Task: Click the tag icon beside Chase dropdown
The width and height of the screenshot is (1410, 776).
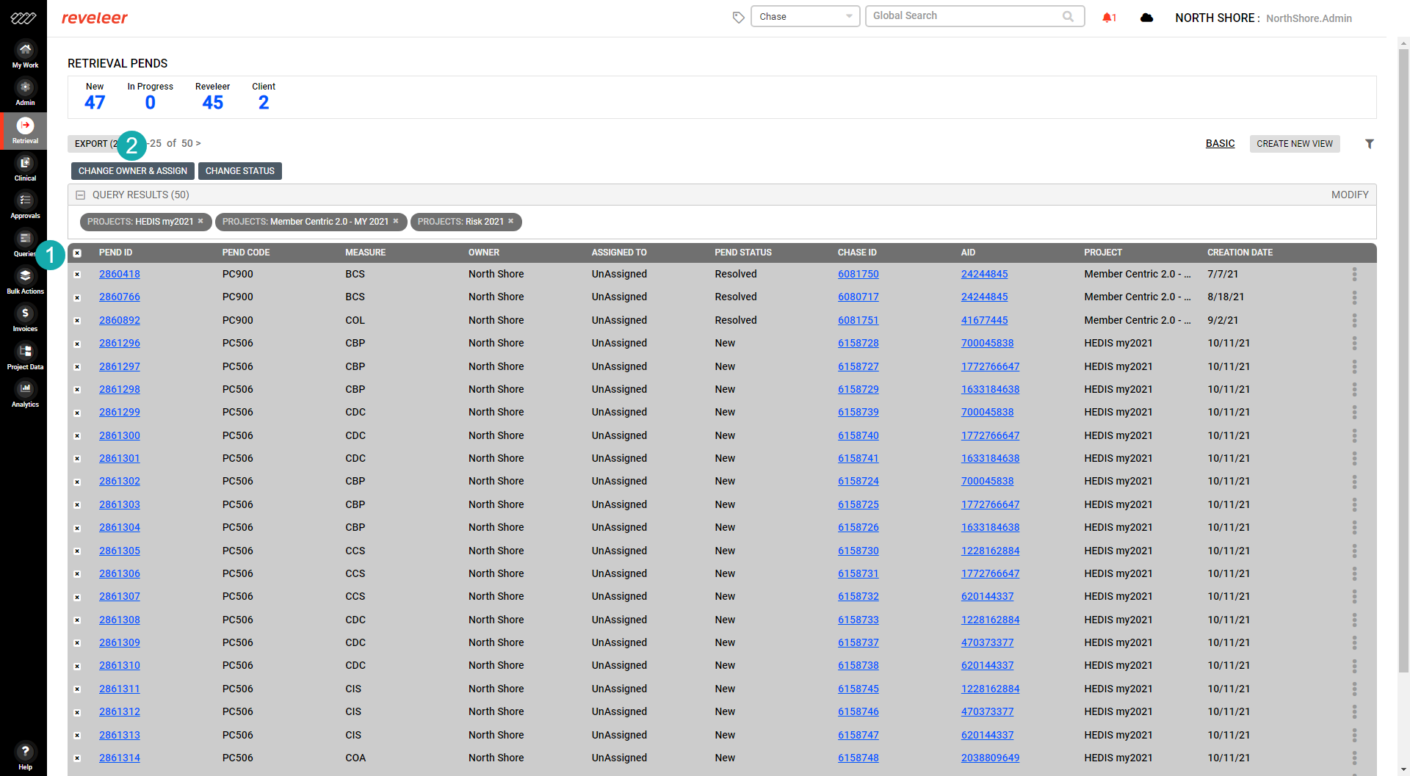Action: 738,17
